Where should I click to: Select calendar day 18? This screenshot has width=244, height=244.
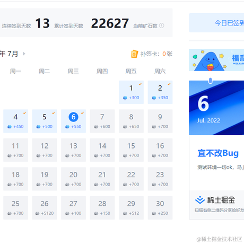tap(16, 179)
